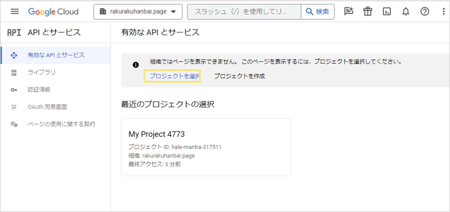This screenshot has height=212, width=450.
Task: Click the page usage agreement settings icon
Action: tap(14, 124)
